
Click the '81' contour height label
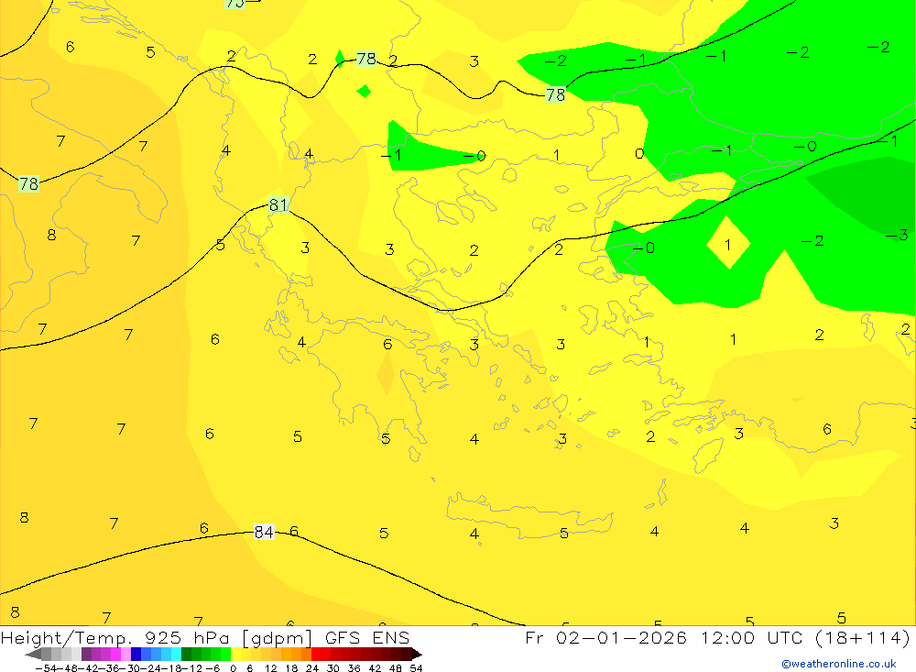coord(278,204)
